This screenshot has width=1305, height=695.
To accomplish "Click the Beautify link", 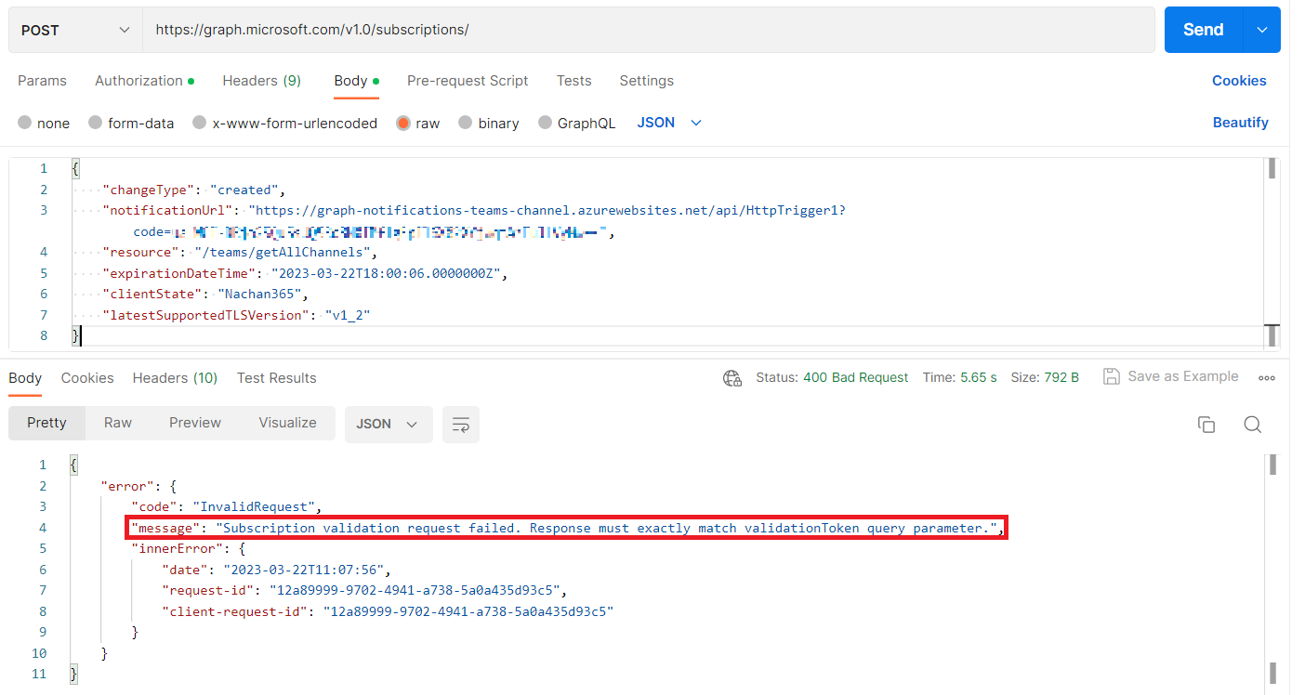I will (x=1240, y=123).
